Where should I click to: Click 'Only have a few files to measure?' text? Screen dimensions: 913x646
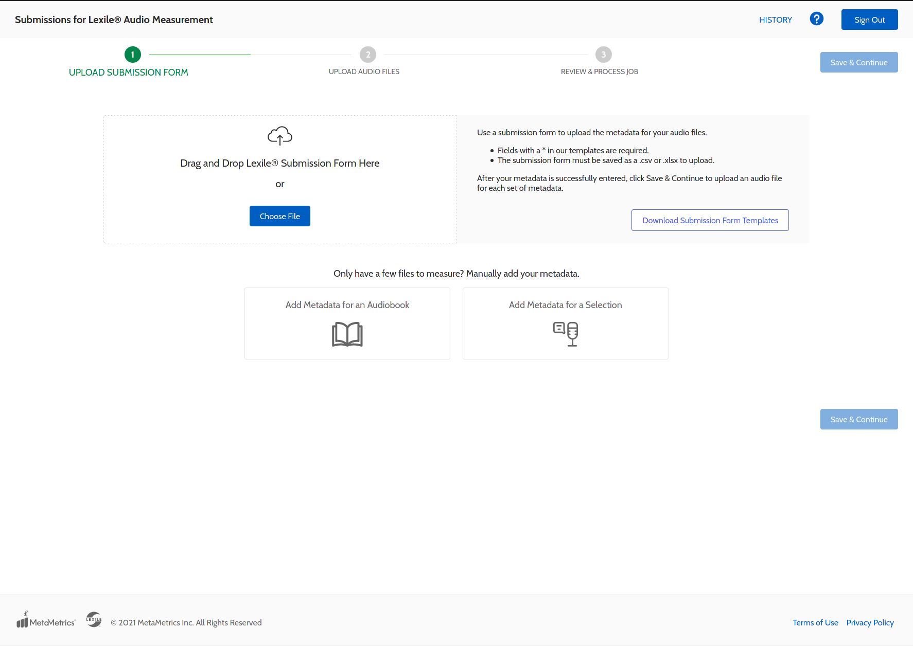click(x=399, y=274)
